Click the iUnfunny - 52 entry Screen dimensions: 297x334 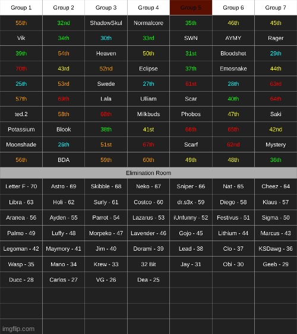(191, 217)
